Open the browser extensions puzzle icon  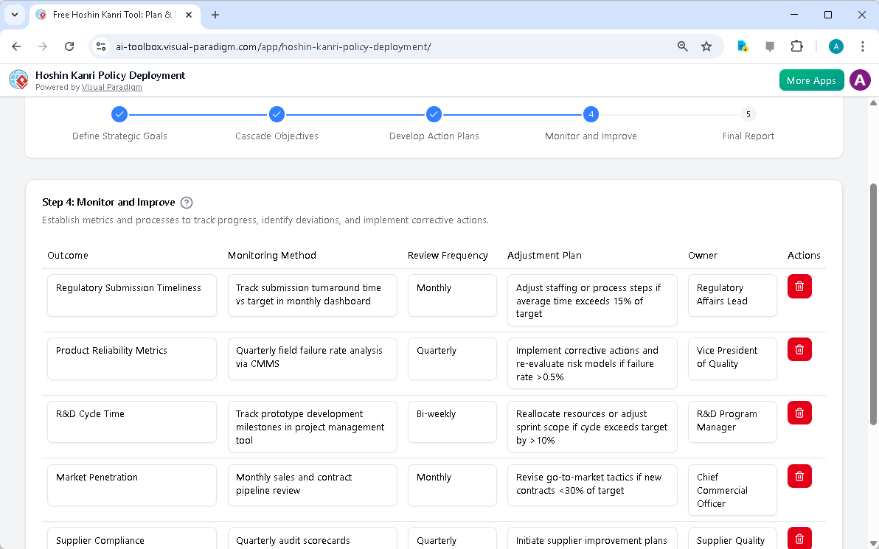pos(796,46)
